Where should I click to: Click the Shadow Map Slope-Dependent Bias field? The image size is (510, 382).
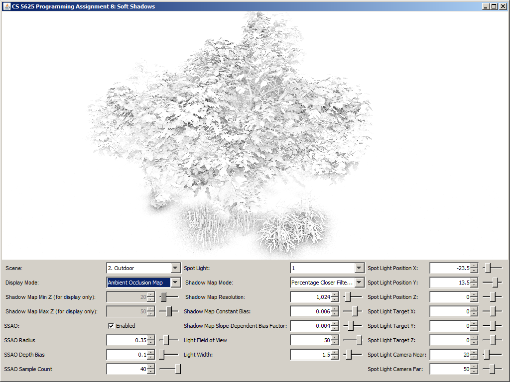(x=310, y=326)
